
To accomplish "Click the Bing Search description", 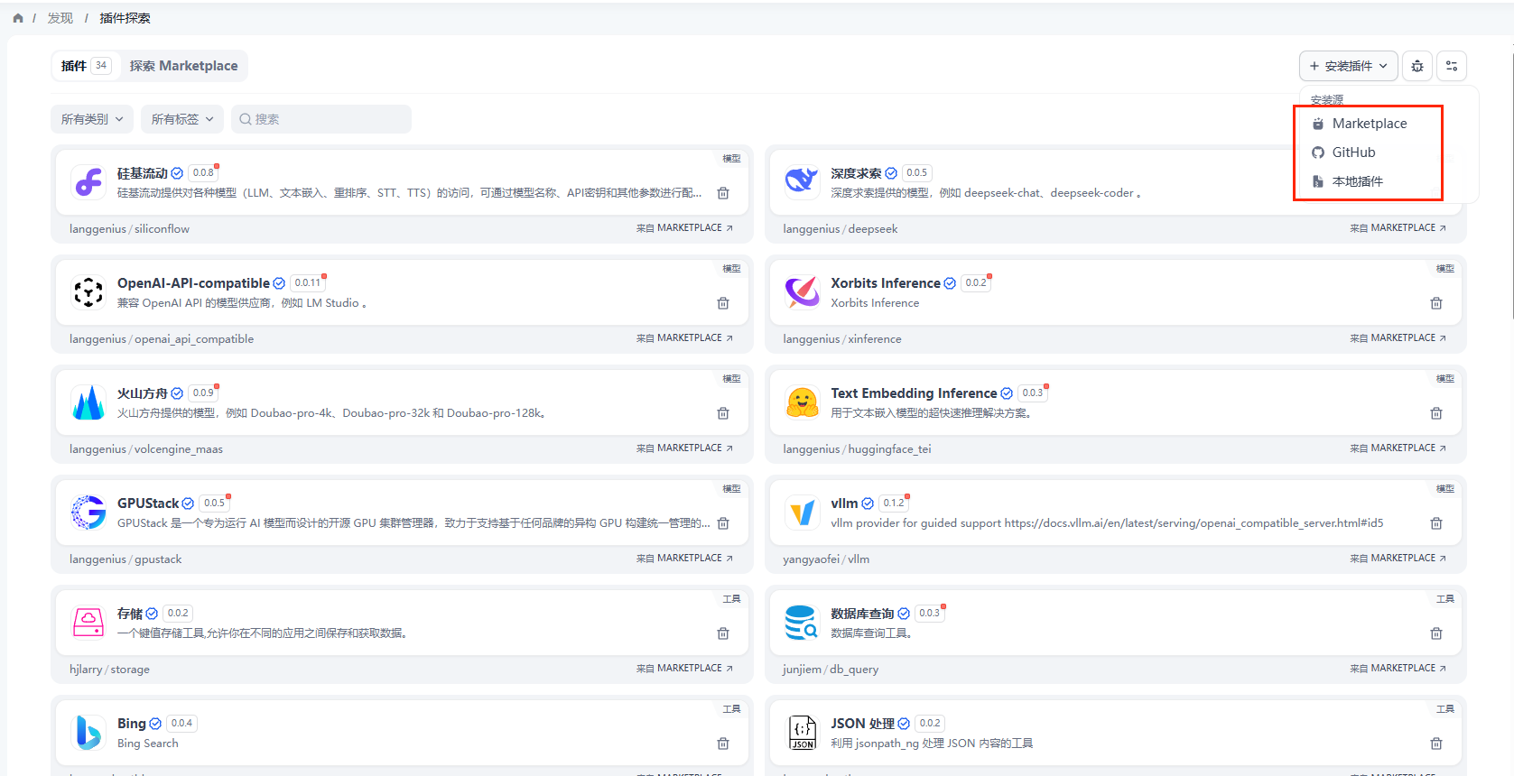I will coord(148,744).
